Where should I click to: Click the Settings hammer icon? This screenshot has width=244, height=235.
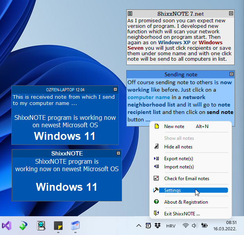(x=156, y=190)
